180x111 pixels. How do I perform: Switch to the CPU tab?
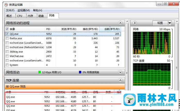21,16
